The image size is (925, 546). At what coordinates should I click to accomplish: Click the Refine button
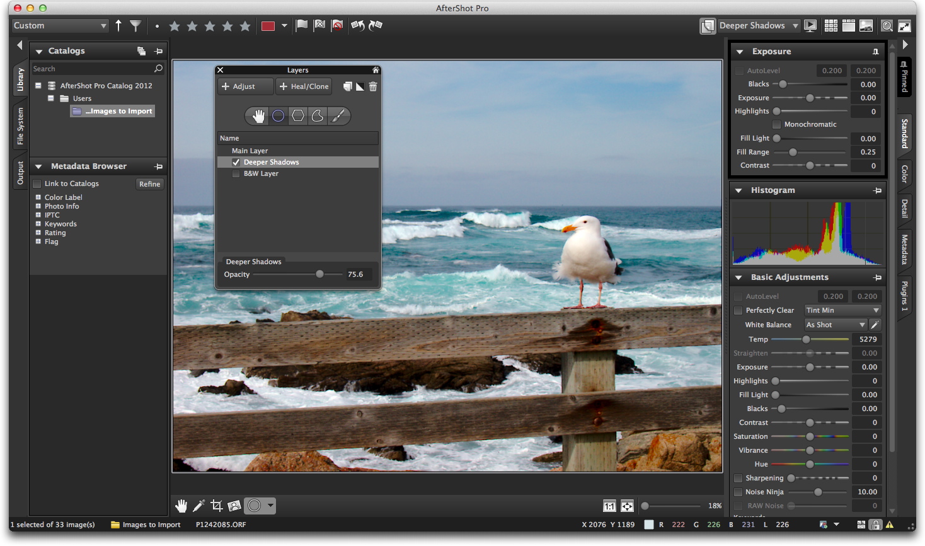(150, 184)
